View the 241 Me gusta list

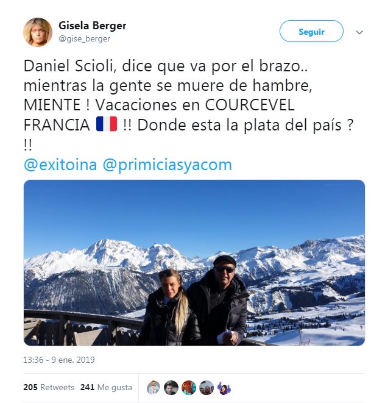pyautogui.click(x=106, y=387)
